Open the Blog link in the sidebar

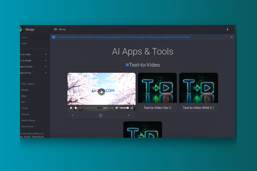pyautogui.click(x=24, y=96)
